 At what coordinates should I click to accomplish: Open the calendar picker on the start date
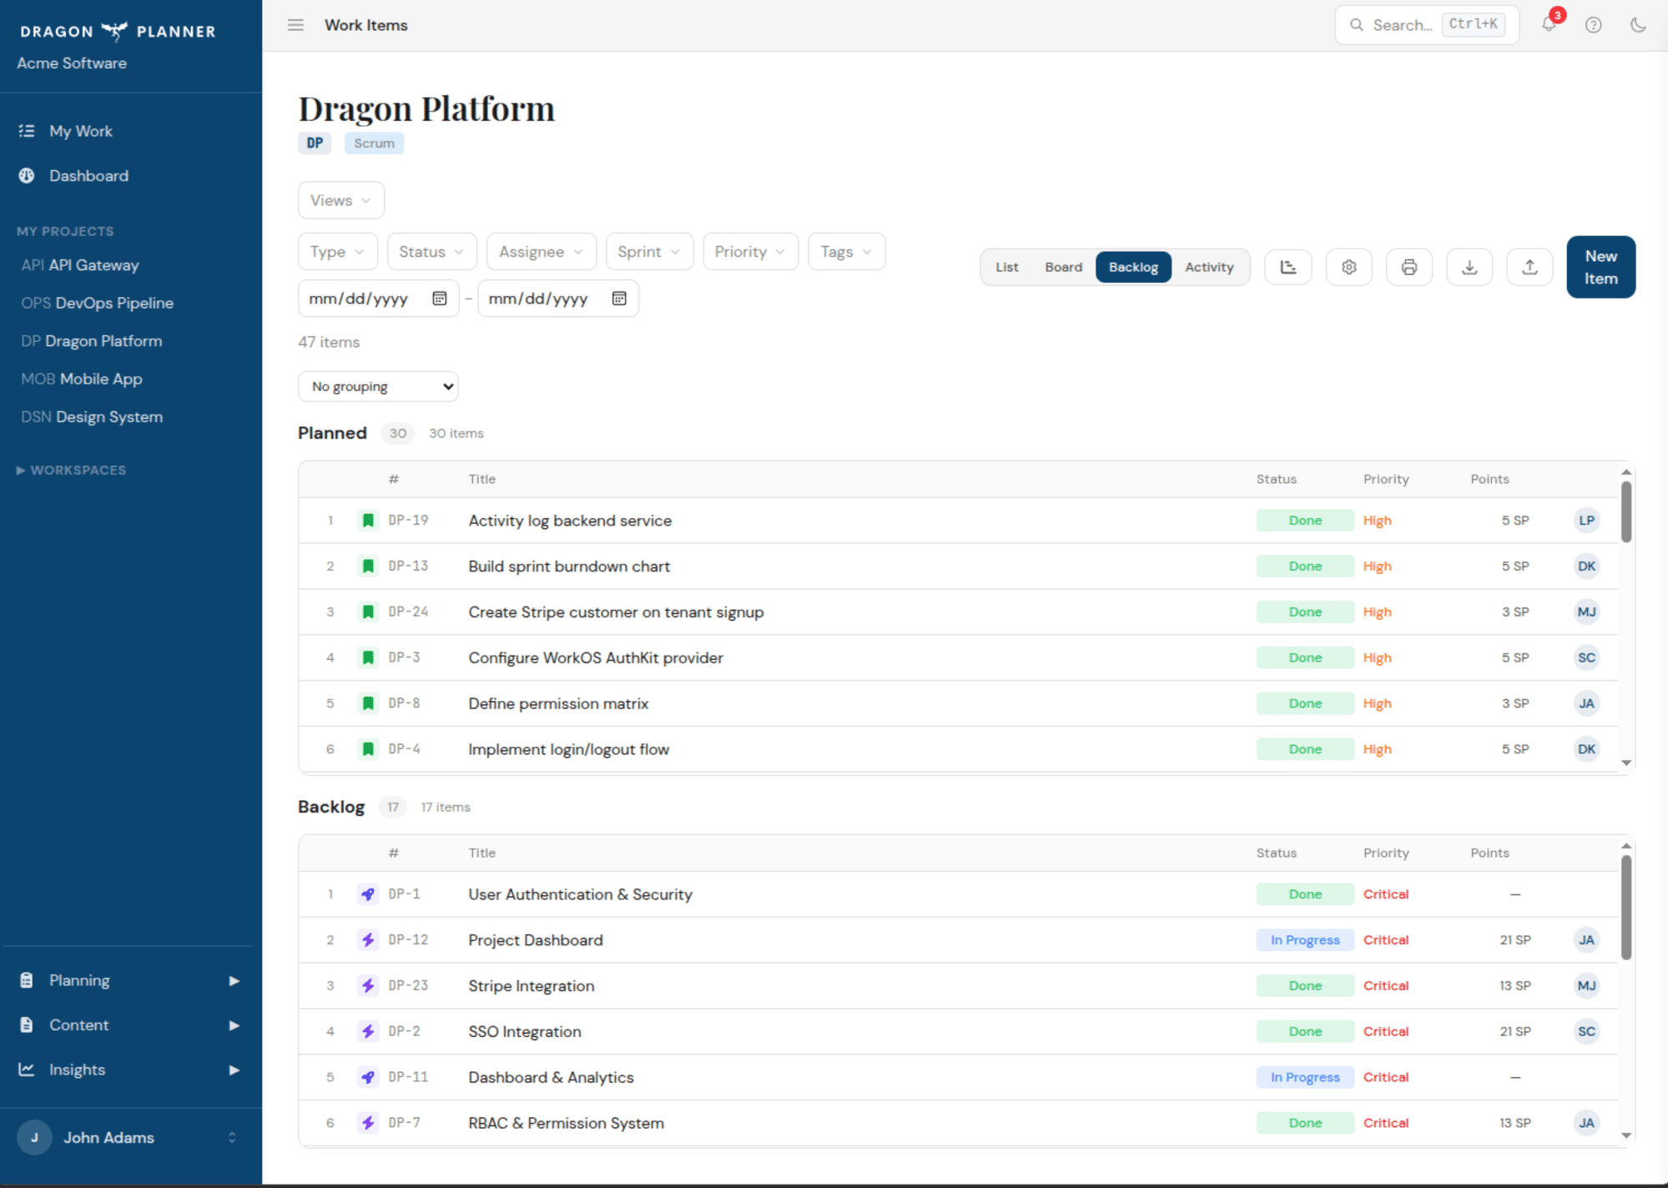439,298
